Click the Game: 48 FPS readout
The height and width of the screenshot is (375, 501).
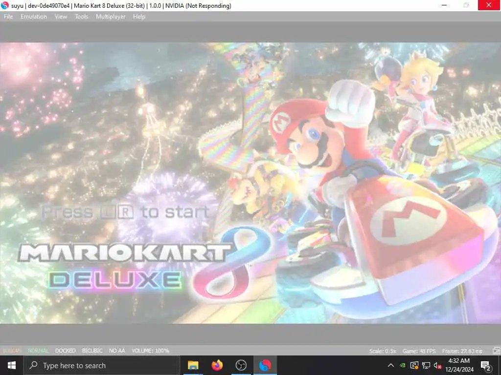[419, 351]
